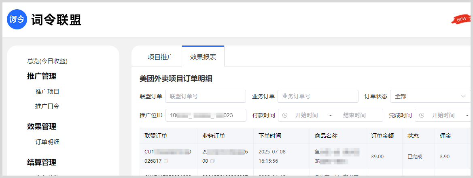The width and height of the screenshot is (473, 178).
Task: Focus the 联盟订单号 input field
Action: [206, 96]
